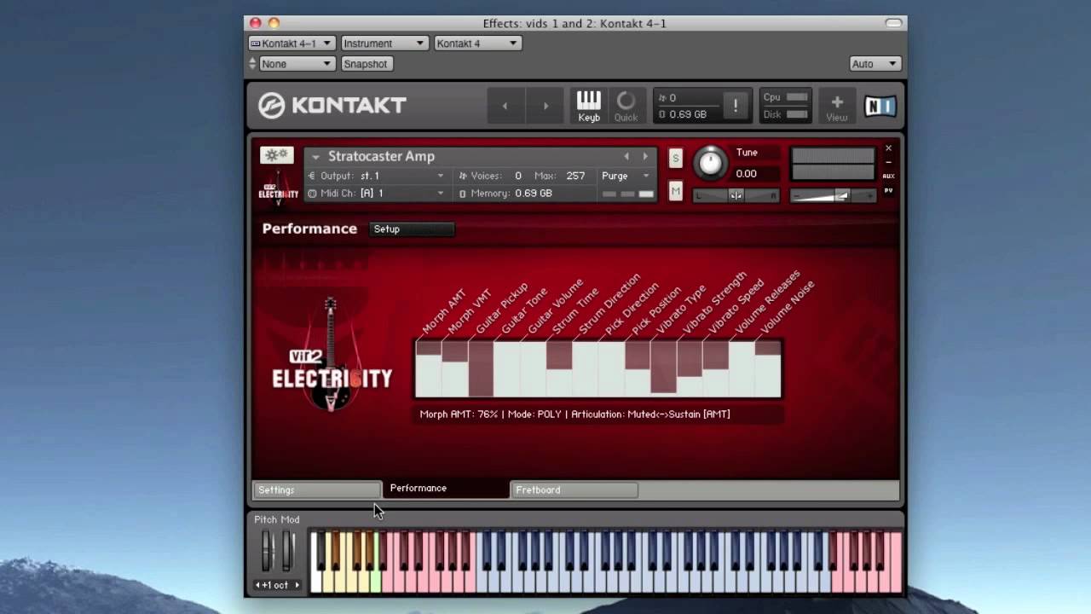
Task: Click the Vir2 Electri6ity large logo
Action: [x=332, y=356]
